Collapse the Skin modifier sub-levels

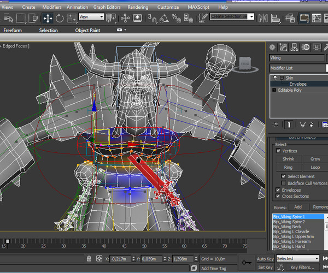pyautogui.click(x=282, y=78)
